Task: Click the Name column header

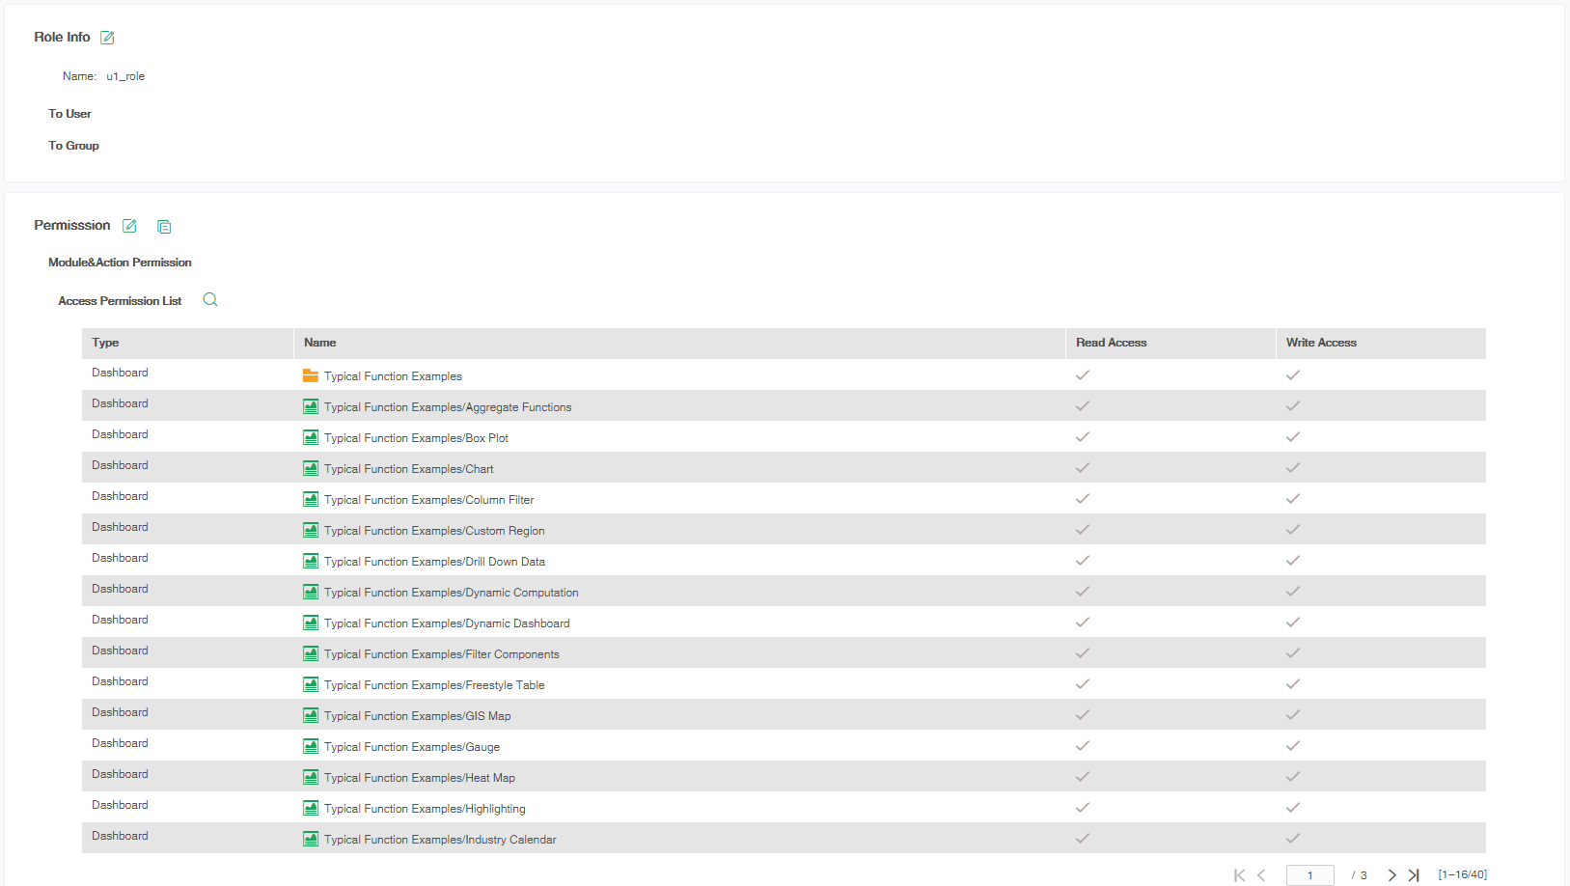Action: 680,343
